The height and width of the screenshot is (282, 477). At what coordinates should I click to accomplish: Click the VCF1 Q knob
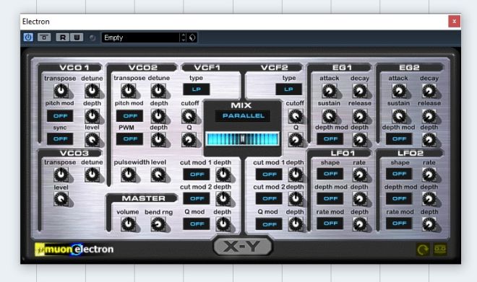(x=189, y=140)
